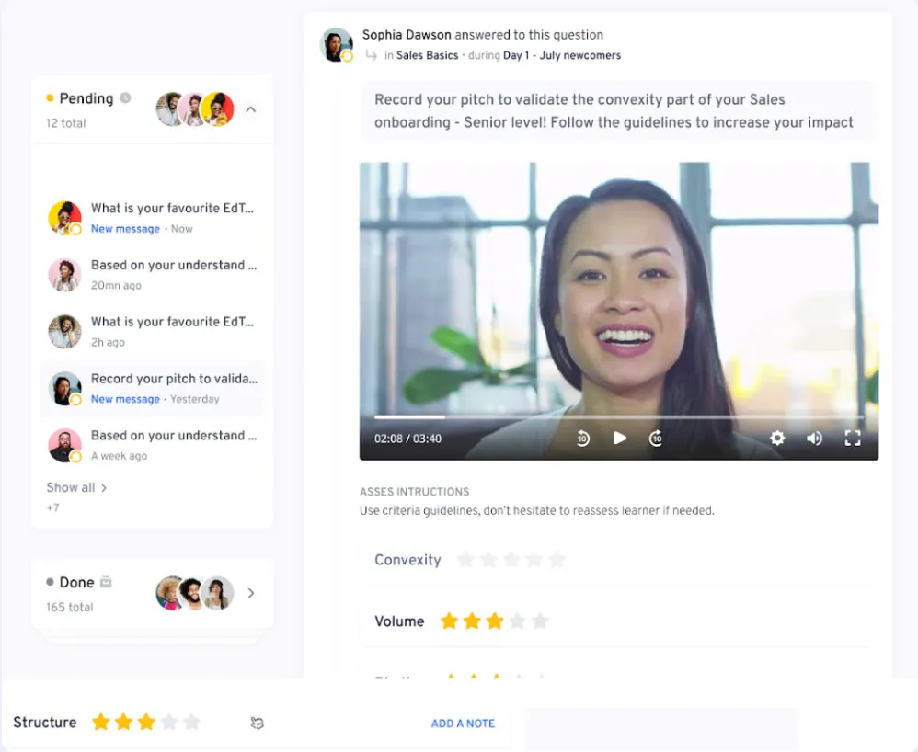Collapse the Pending list chevron
The image size is (918, 752).
tap(250, 109)
